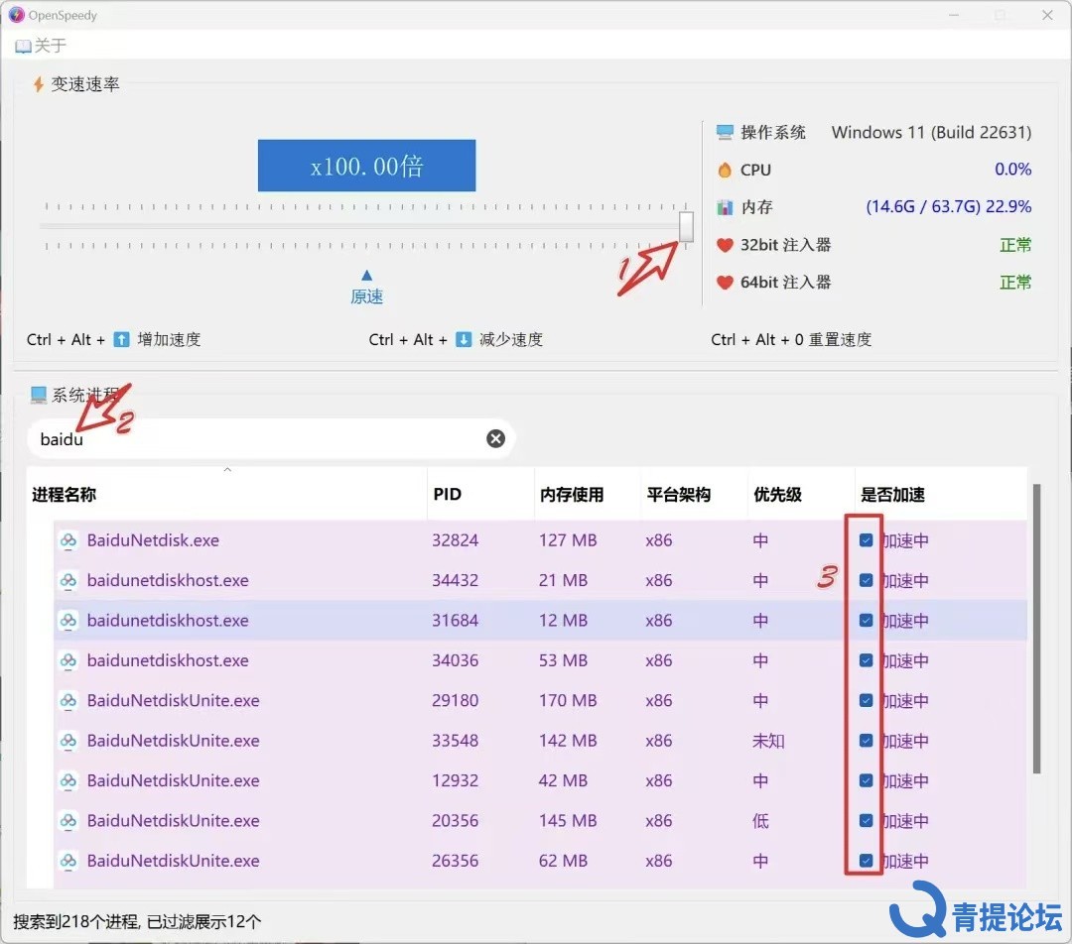Click the heart icon for 32bit 注入器
This screenshot has height=944, width=1072.
[x=725, y=245]
